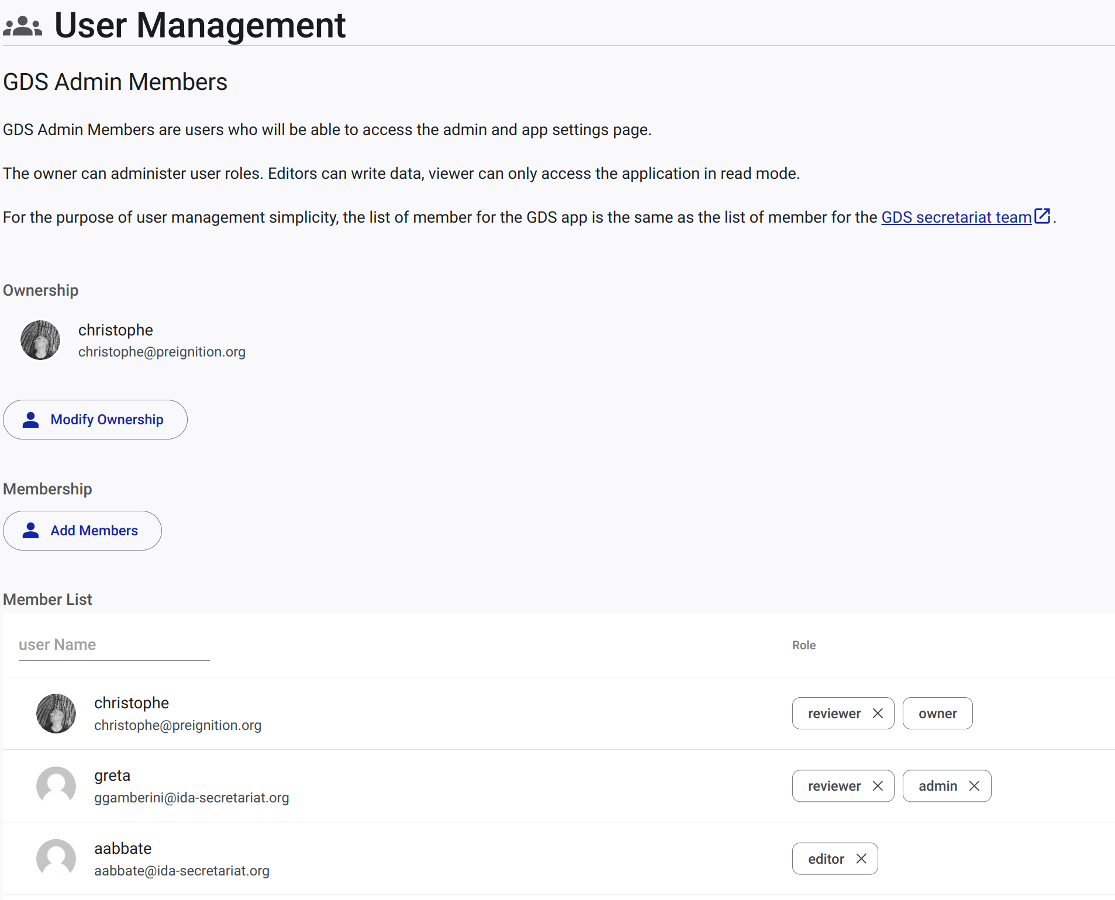Image resolution: width=1115 pixels, height=900 pixels.
Task: Click the User Management group icon
Action: coord(23,26)
